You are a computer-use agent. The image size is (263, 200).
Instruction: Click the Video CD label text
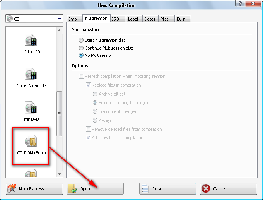point(32,52)
